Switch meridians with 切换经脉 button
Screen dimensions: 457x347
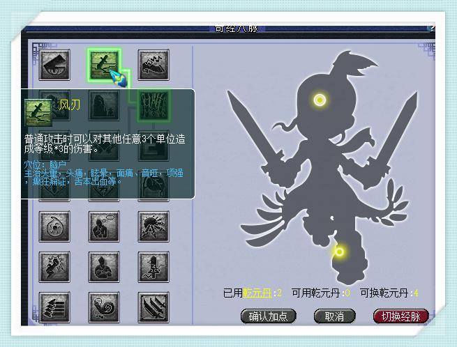400,316
